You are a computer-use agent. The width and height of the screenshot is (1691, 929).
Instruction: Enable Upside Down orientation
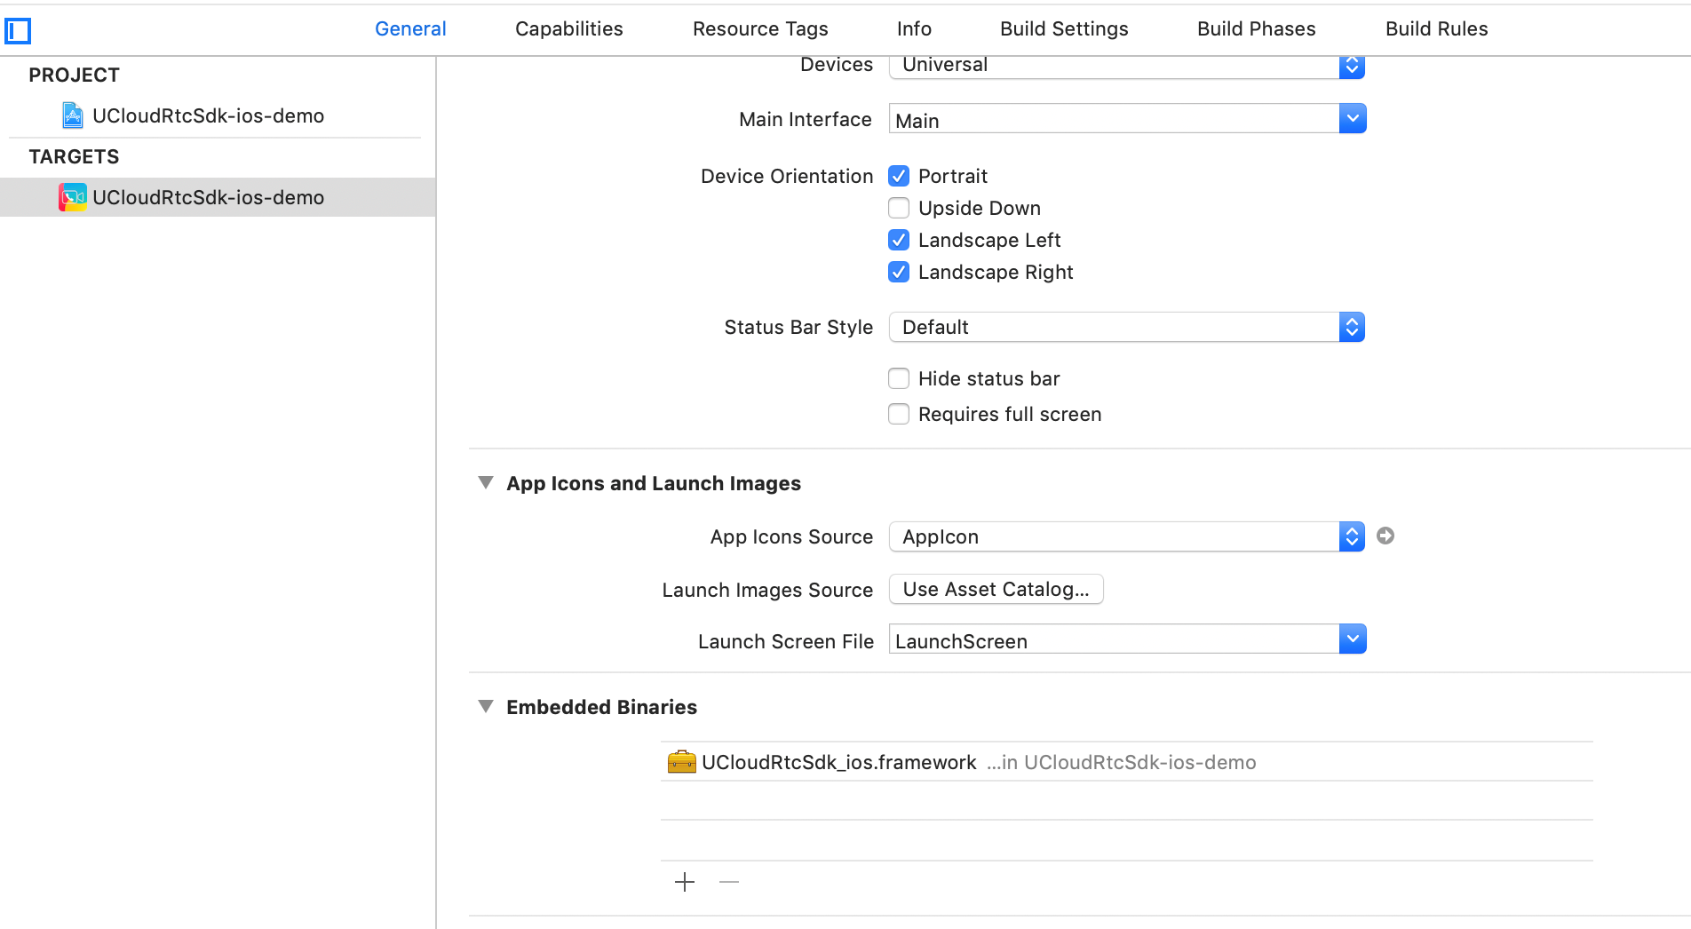tap(899, 208)
